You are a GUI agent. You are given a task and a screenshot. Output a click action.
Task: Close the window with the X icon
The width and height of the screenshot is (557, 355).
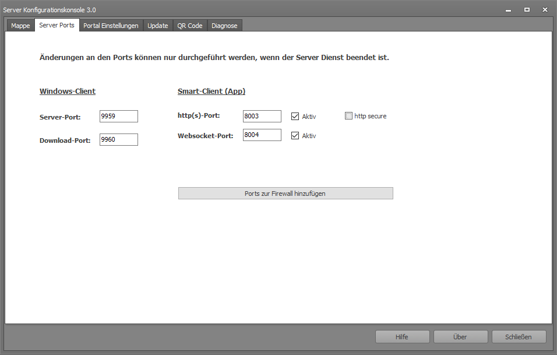coord(545,9)
